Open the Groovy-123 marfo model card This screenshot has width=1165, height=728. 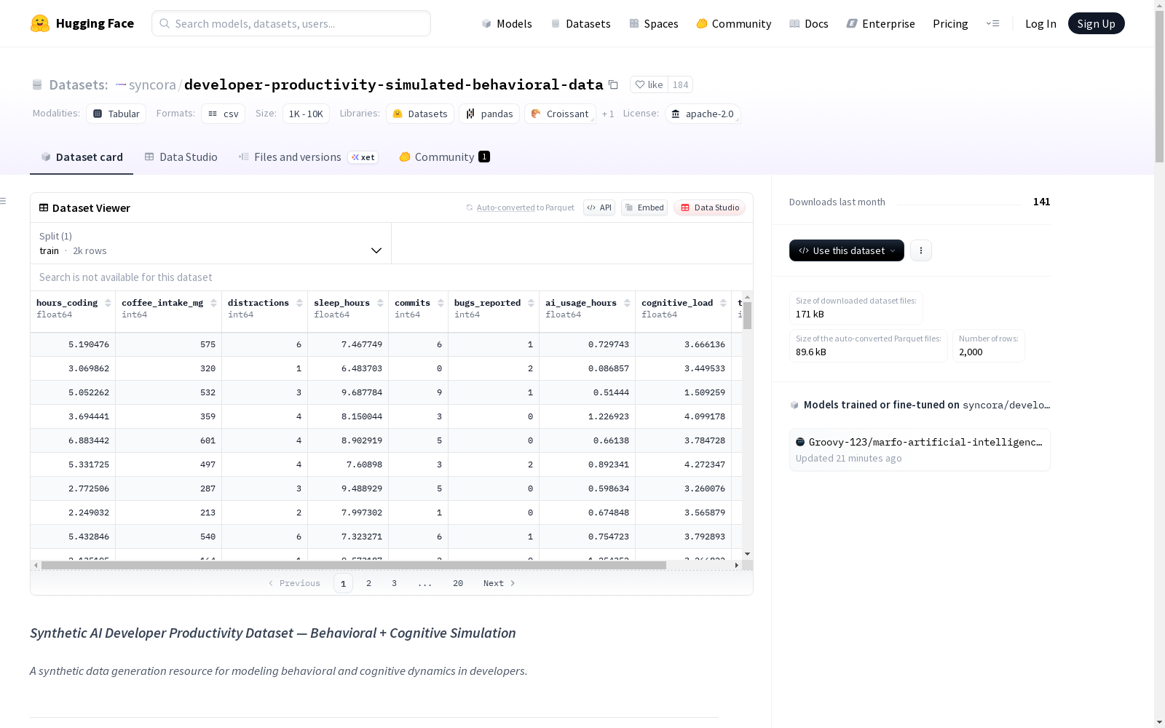tap(920, 449)
